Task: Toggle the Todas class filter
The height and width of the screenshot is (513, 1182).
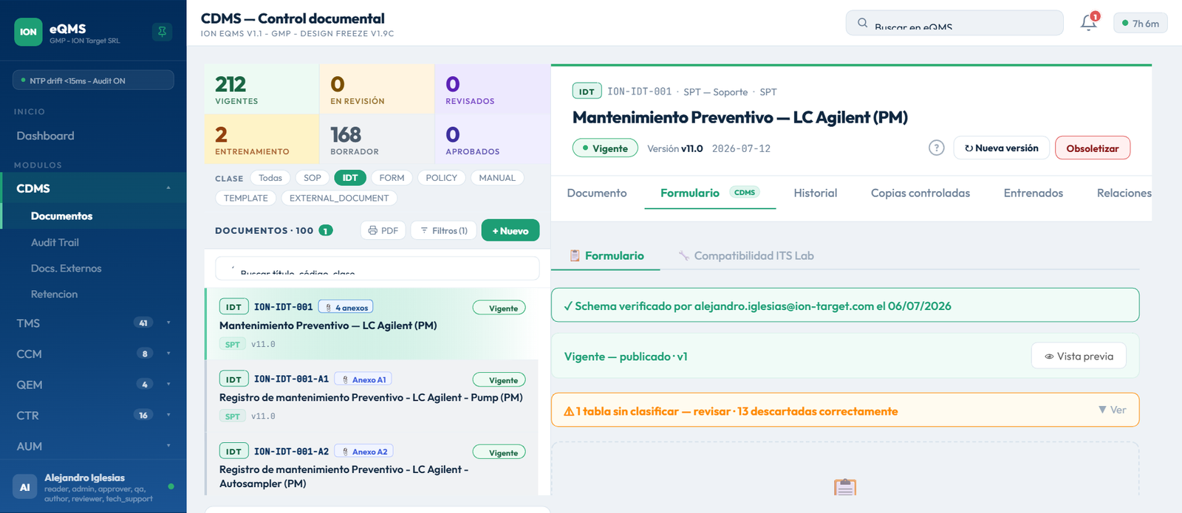Action: [270, 178]
